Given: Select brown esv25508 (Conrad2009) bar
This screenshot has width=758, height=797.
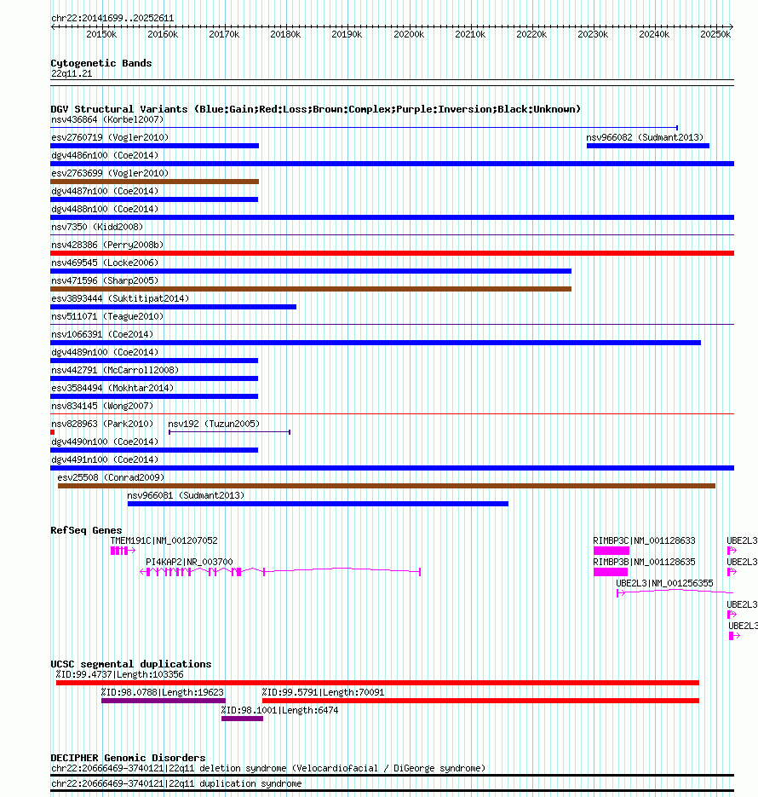Looking at the screenshot, I should (x=387, y=486).
